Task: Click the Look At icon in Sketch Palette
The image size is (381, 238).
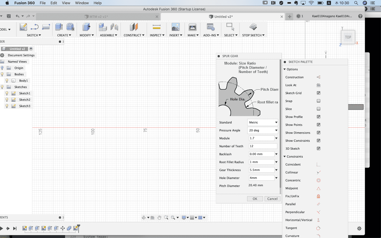Action: coord(319,85)
